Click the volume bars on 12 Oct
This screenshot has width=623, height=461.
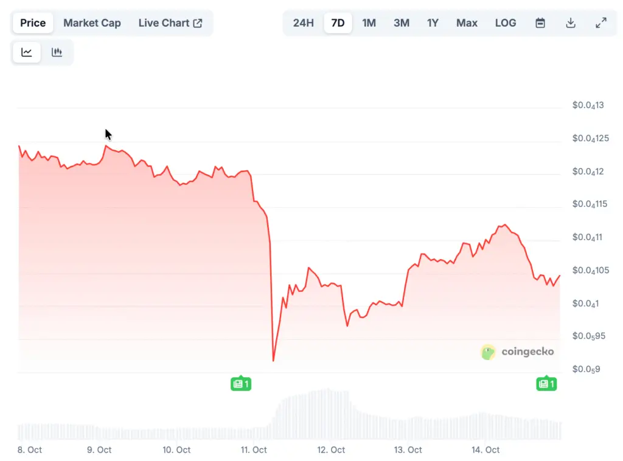(x=330, y=417)
